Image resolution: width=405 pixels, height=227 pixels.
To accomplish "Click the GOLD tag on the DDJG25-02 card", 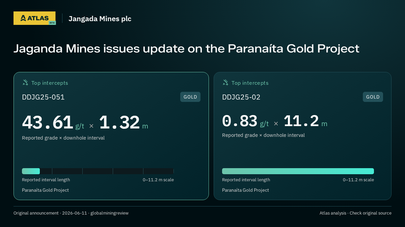I will [x=373, y=97].
